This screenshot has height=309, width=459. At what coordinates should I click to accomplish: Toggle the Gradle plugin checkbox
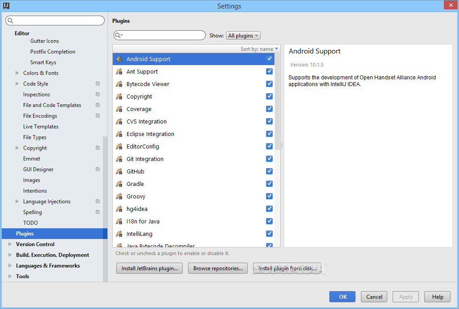tap(269, 184)
